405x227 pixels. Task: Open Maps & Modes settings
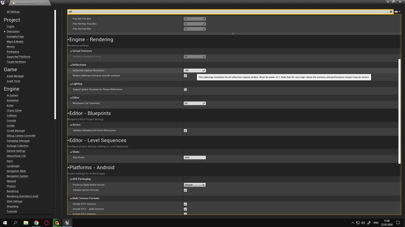pyautogui.click(x=15, y=42)
